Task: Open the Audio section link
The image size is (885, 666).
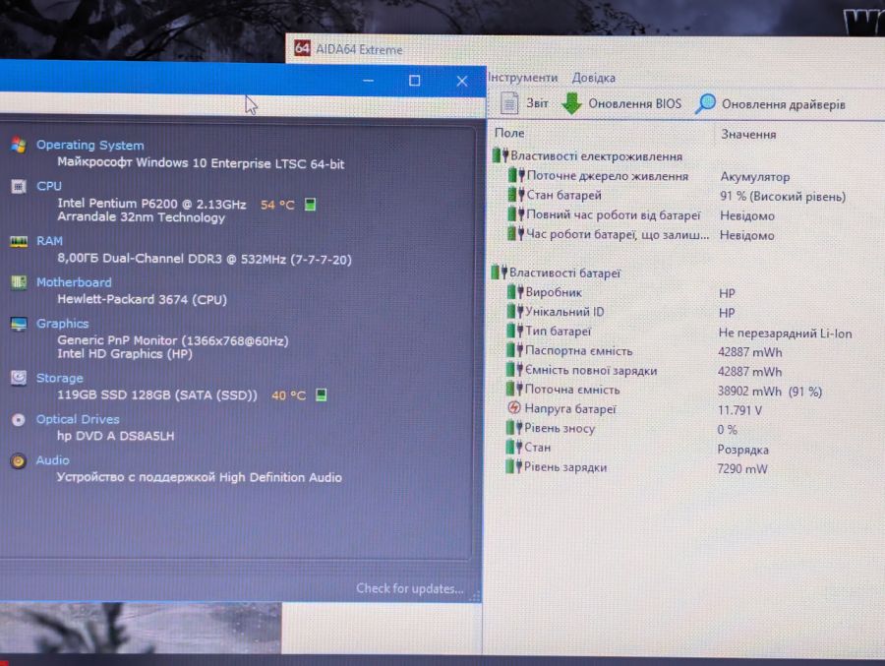Action: click(x=52, y=460)
